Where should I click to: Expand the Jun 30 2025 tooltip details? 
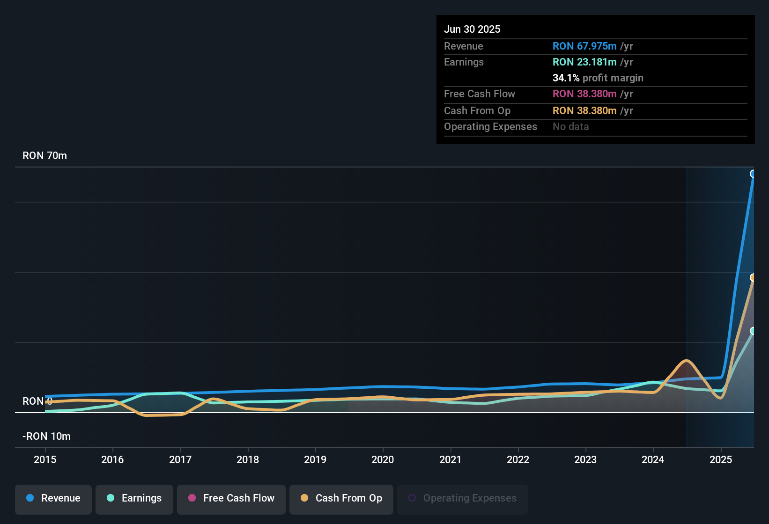[472, 29]
